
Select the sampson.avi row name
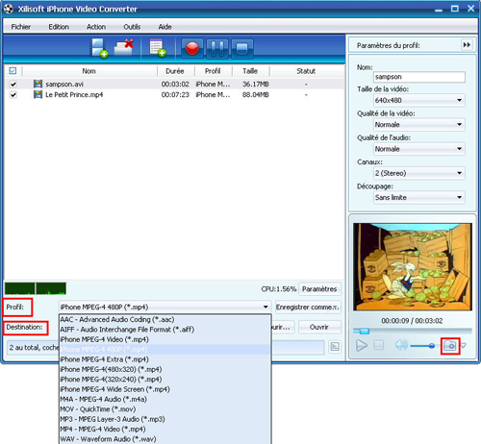[x=64, y=84]
